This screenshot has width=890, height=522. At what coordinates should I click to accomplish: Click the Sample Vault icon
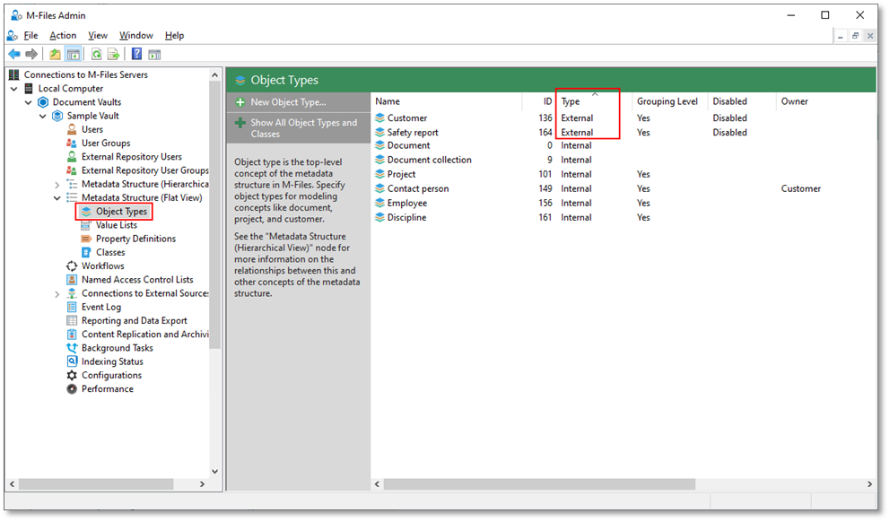point(57,116)
